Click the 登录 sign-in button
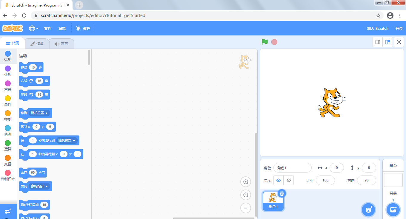Viewport: 406px width, 219px height. (x=399, y=28)
